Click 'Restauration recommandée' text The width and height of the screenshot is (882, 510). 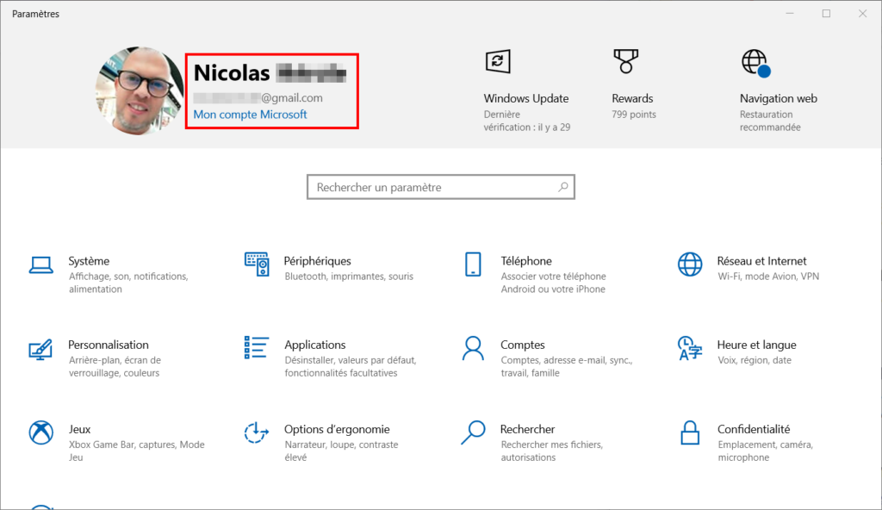(x=770, y=121)
